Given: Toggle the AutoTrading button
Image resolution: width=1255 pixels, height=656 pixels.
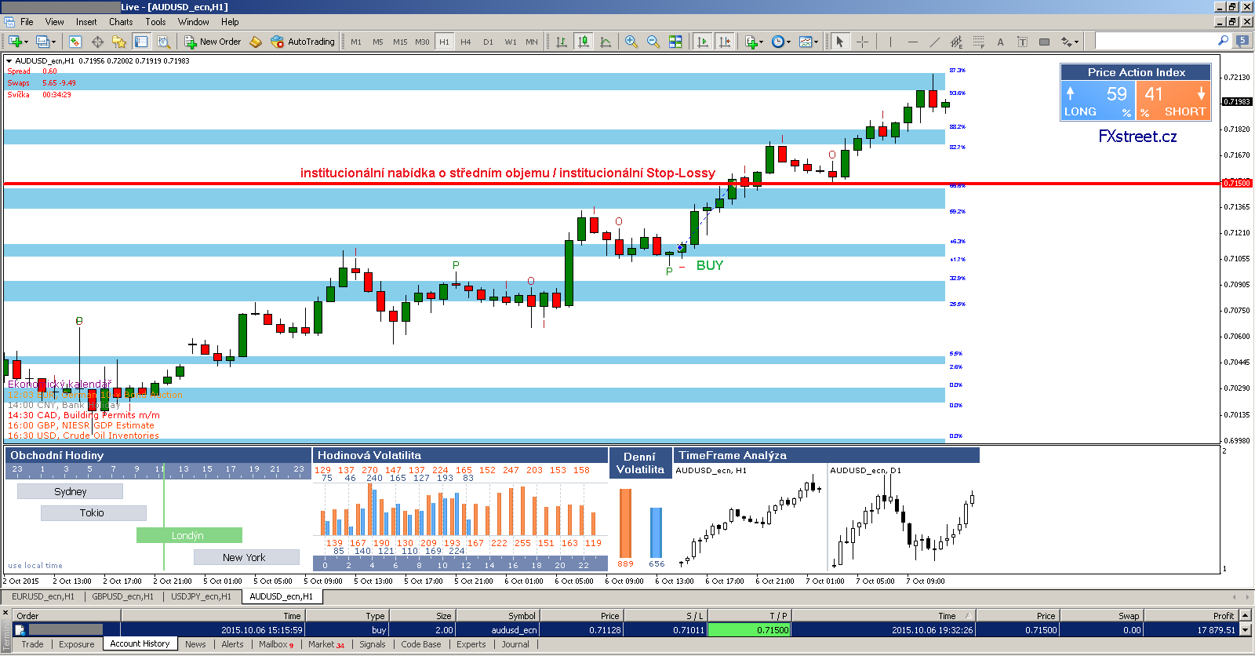Looking at the screenshot, I should click(x=303, y=42).
